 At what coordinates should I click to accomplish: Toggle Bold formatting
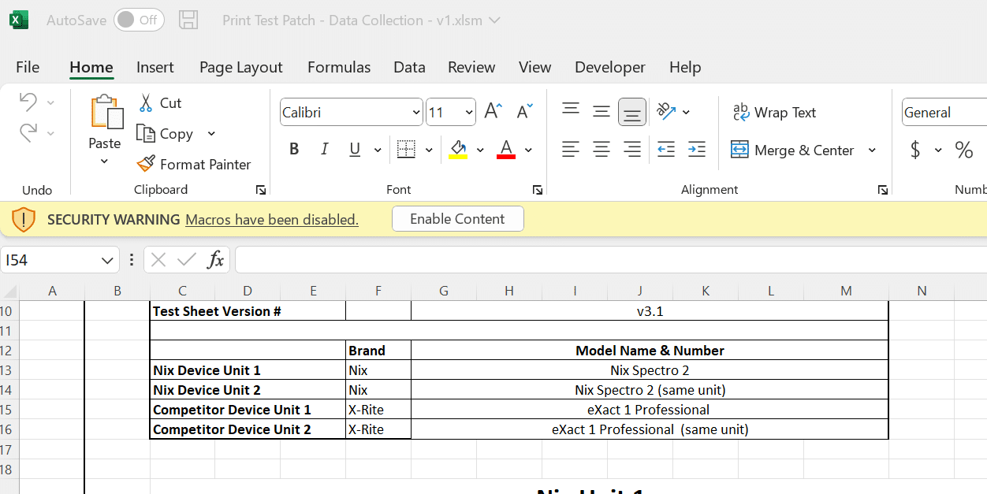pos(294,150)
